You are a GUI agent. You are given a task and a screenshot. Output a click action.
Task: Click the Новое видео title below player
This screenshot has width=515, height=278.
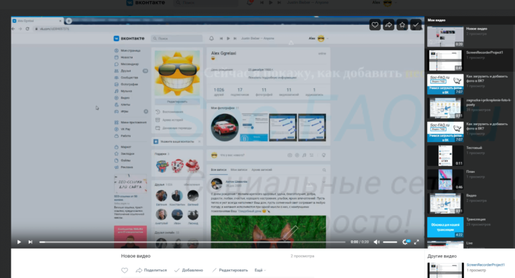(x=135, y=256)
